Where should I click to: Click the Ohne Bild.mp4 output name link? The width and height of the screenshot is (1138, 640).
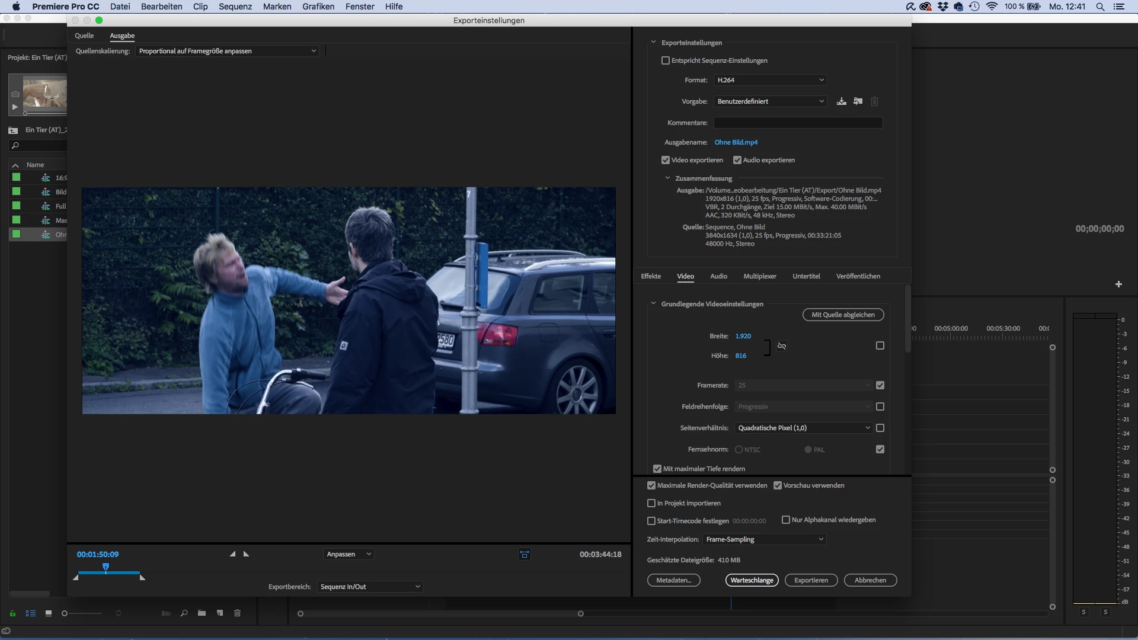coord(736,142)
